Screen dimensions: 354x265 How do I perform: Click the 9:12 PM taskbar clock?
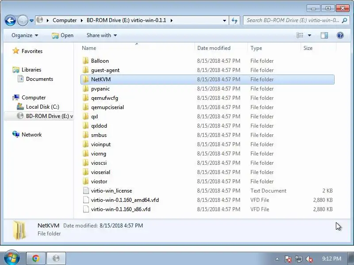click(331, 258)
